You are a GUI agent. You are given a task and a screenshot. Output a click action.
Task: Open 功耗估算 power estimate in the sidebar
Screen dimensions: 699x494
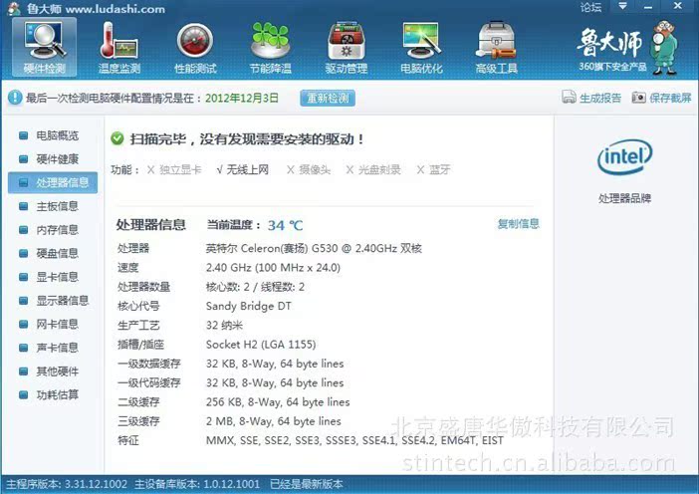[57, 395]
